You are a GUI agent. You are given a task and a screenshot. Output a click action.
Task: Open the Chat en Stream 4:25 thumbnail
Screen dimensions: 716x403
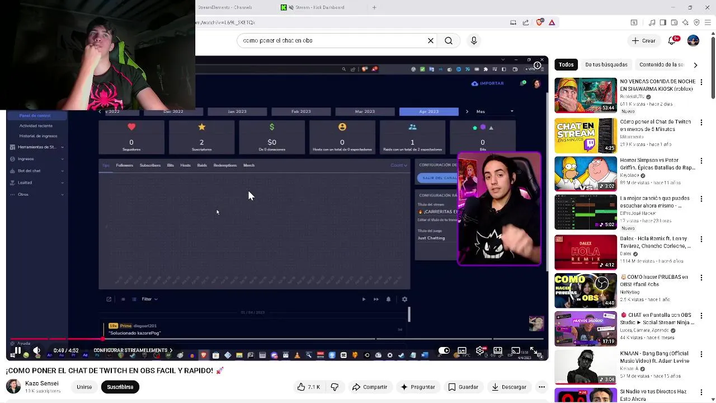click(586, 135)
